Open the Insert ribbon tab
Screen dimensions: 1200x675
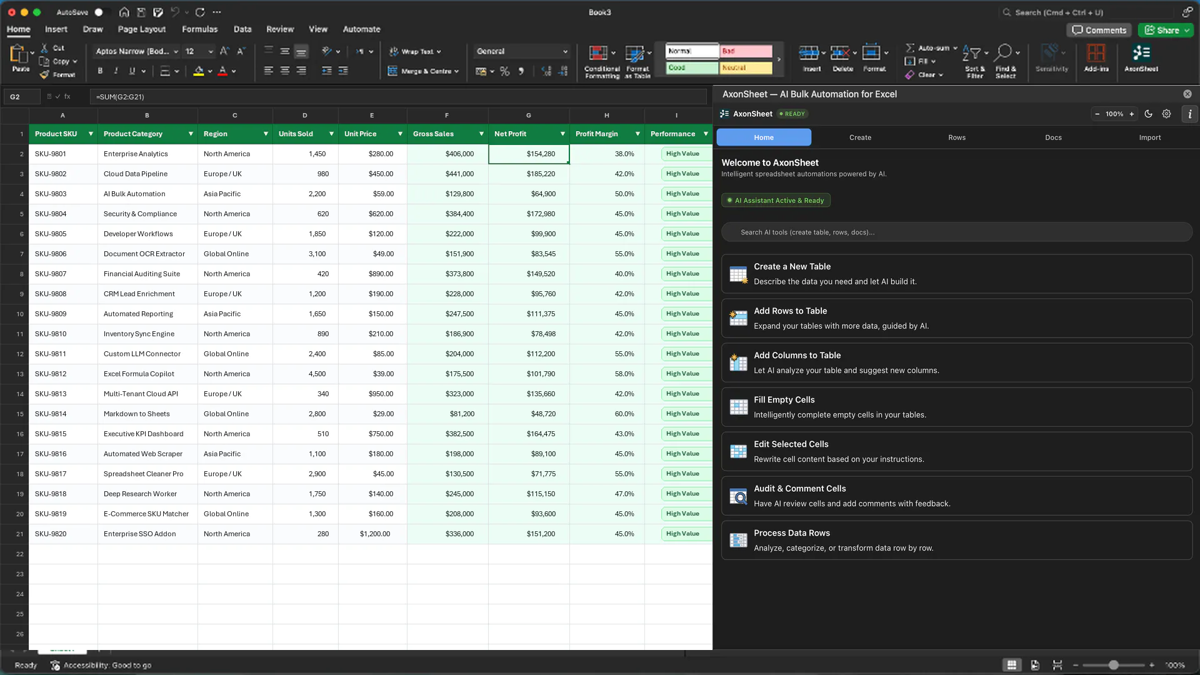56,29
